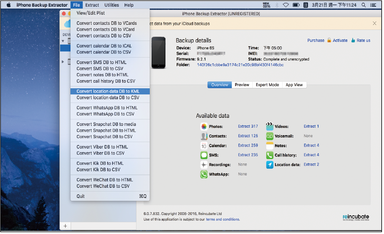Click the Wi-Fi status icon

click(286, 5)
